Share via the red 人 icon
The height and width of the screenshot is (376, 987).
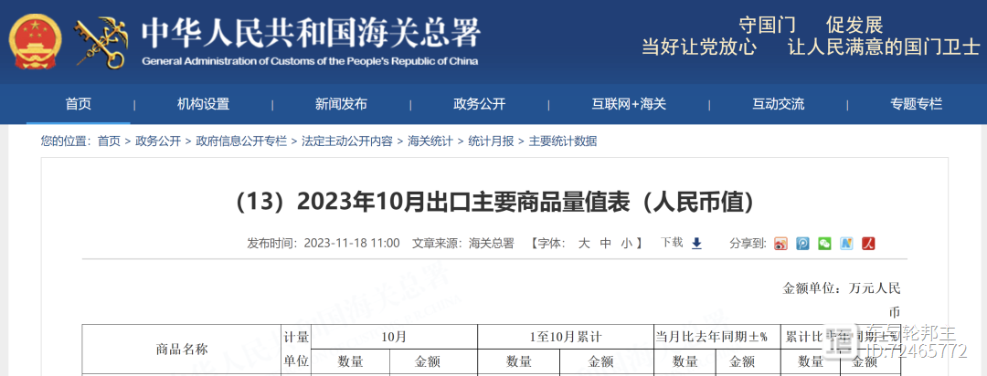tap(869, 244)
